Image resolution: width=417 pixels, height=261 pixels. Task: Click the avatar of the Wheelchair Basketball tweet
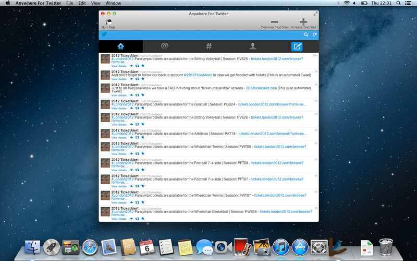(x=105, y=212)
